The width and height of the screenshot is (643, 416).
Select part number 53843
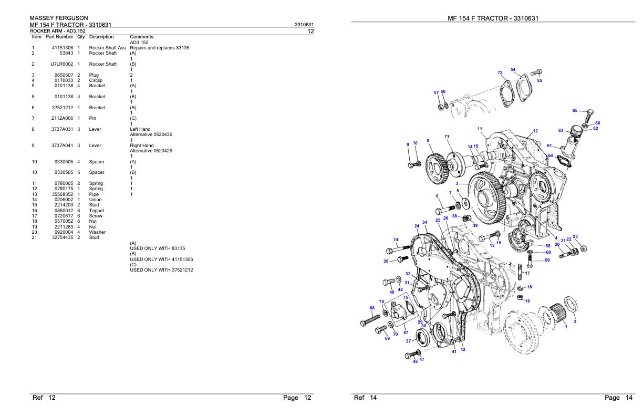click(66, 53)
